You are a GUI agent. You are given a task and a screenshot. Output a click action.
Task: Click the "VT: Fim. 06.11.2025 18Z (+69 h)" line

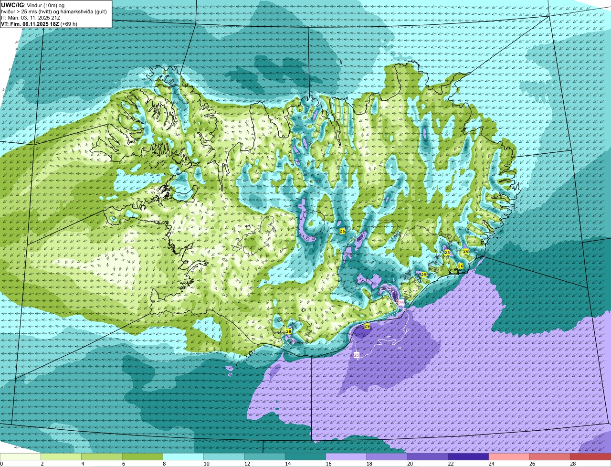[x=39, y=23]
